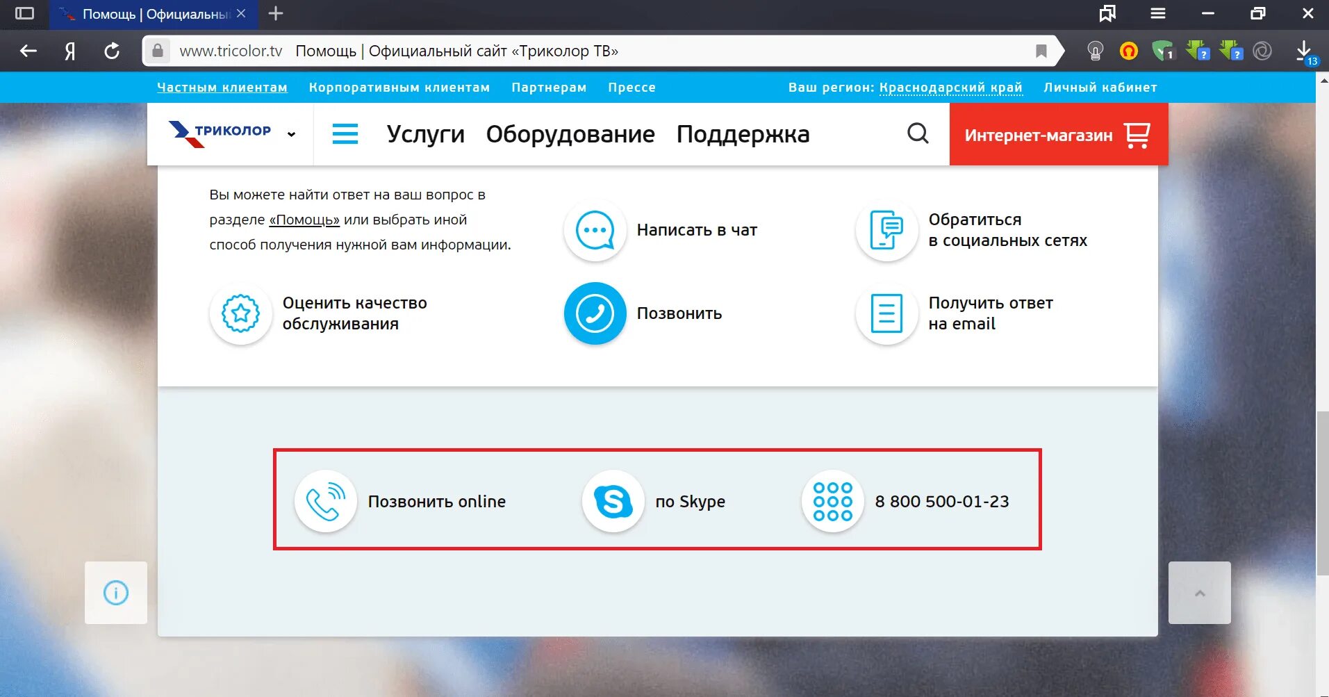Open a new tab with the plus button
Screen dimensions: 1329x697
276,13
